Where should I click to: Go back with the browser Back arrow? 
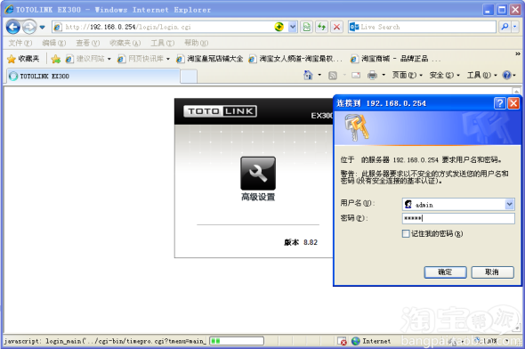(13, 27)
